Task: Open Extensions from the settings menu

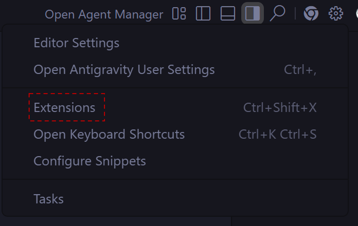Action: (x=64, y=108)
